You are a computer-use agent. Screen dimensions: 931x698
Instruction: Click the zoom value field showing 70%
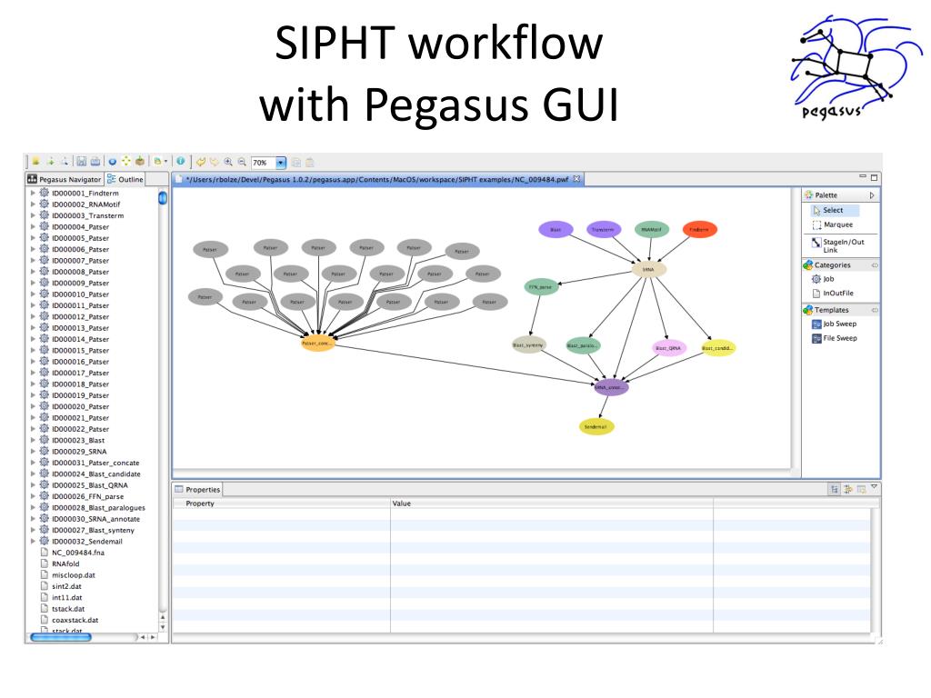(x=263, y=163)
